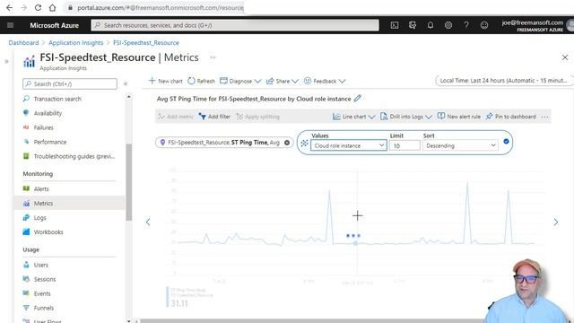The image size is (574, 323).
Task: Expand Drill into Logs dropdown
Action: pyautogui.click(x=406, y=117)
